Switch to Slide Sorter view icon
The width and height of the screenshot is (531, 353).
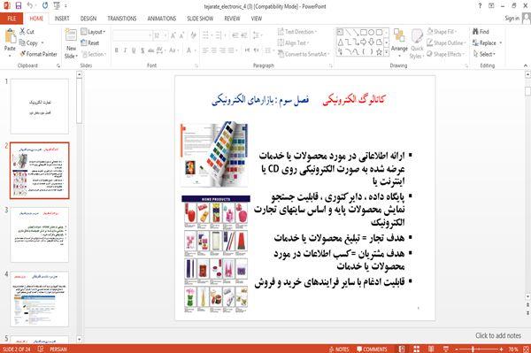click(417, 349)
